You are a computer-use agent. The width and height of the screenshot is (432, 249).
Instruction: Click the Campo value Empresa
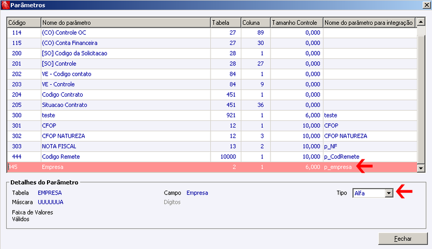(197, 193)
